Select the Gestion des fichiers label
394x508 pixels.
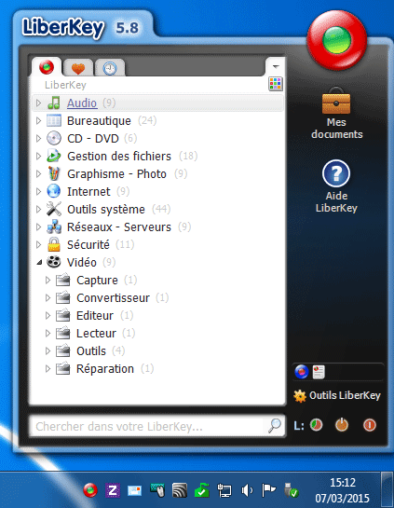pyautogui.click(x=119, y=157)
